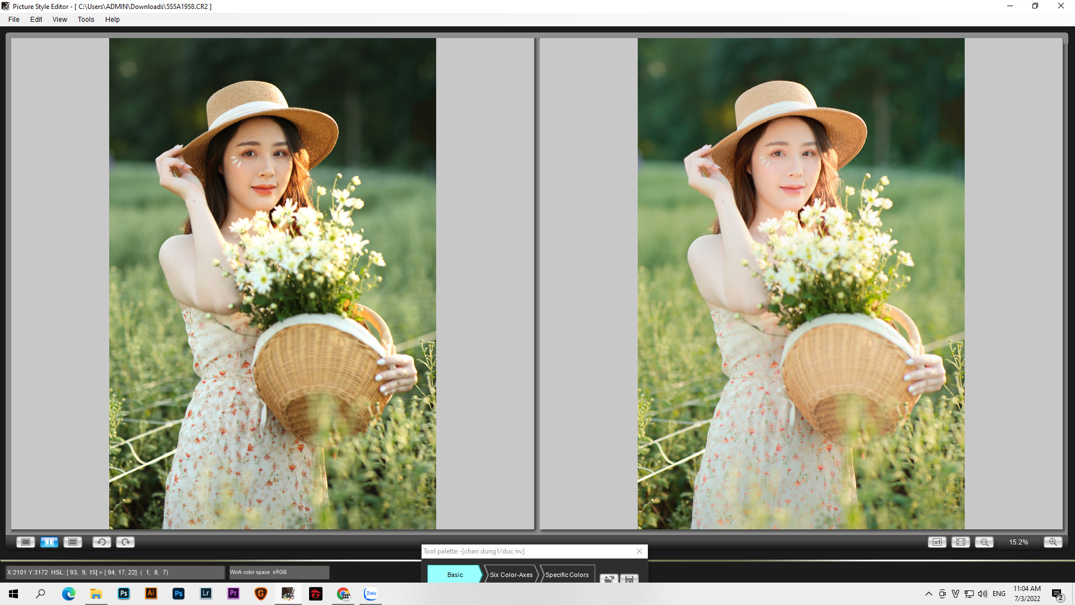Open the View menu
This screenshot has width=1075, height=605.
tap(60, 19)
